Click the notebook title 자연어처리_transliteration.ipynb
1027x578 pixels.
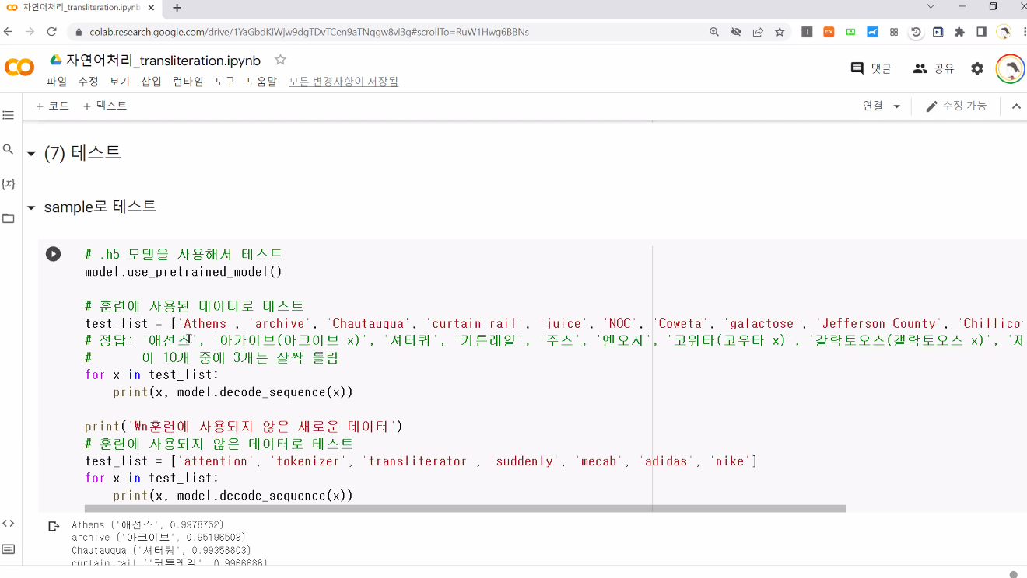tap(163, 60)
